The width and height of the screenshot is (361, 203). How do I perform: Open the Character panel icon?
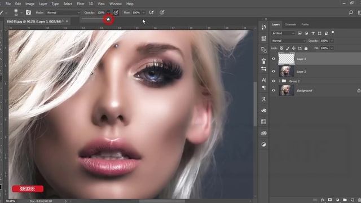[263, 80]
